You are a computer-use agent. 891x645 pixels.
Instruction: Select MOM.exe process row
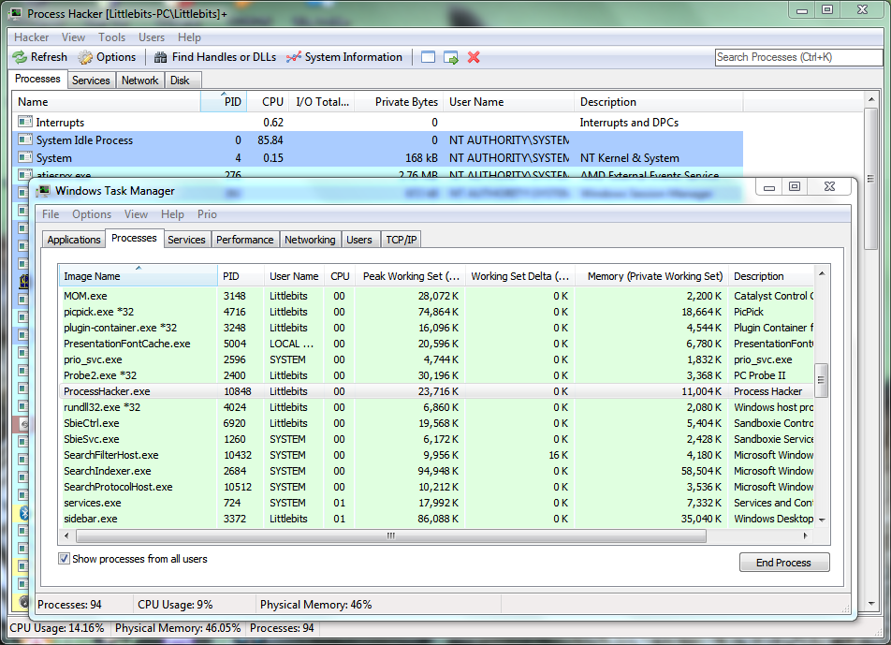(436, 296)
